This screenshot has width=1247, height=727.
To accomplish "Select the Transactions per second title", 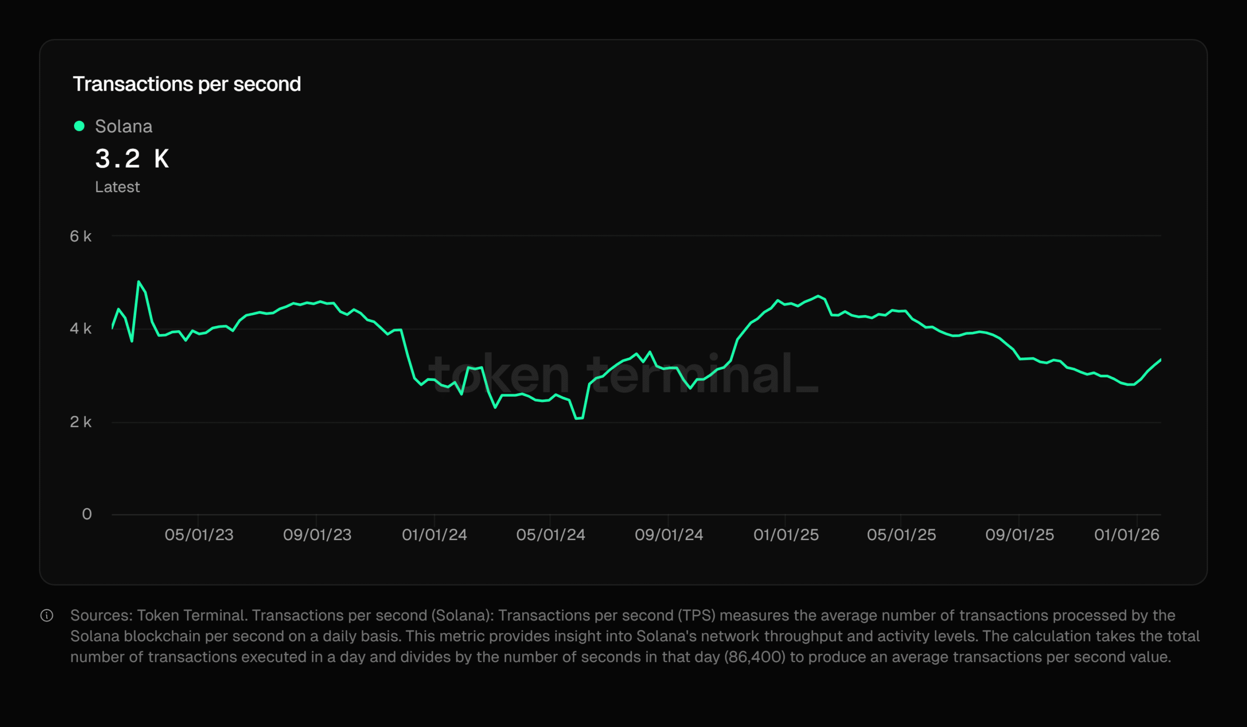I will 187,84.
